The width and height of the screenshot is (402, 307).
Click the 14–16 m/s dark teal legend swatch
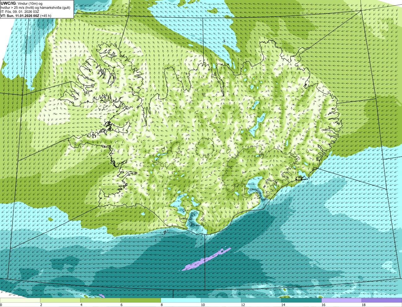click(301, 300)
